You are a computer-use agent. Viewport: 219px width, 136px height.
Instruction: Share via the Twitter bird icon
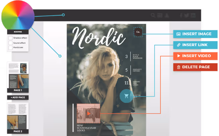coord(187,15)
